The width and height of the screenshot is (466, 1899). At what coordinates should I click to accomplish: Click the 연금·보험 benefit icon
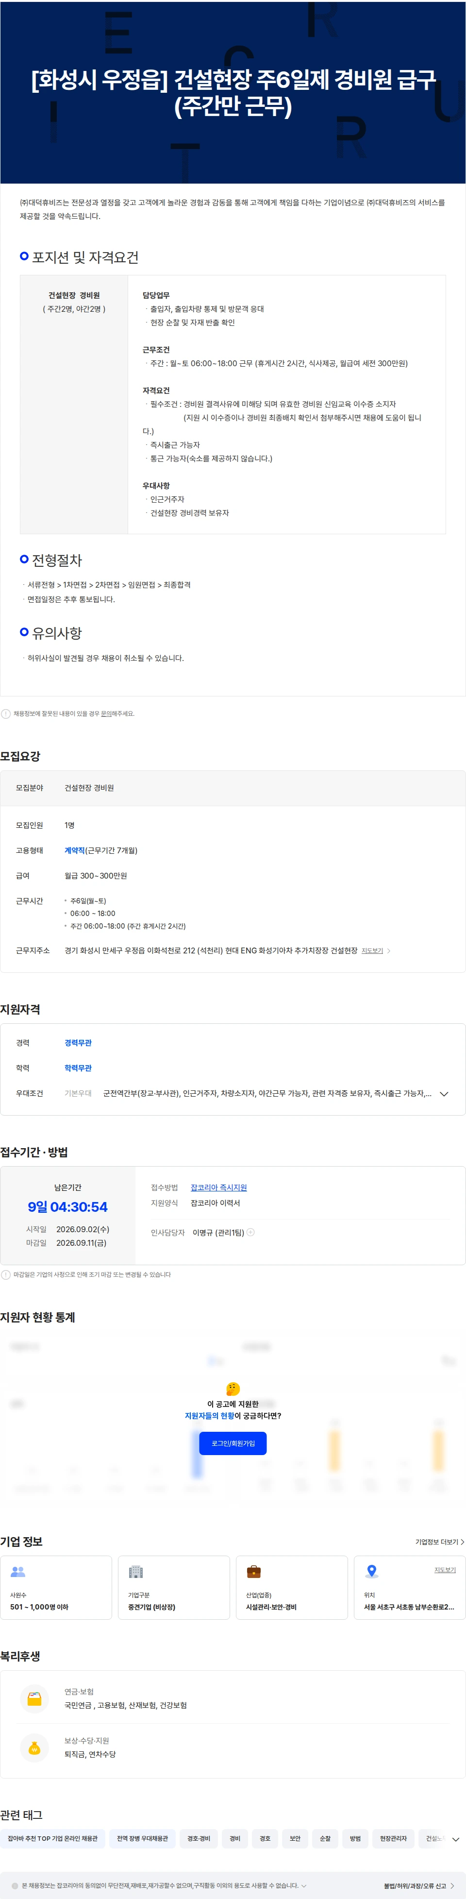(x=34, y=1698)
